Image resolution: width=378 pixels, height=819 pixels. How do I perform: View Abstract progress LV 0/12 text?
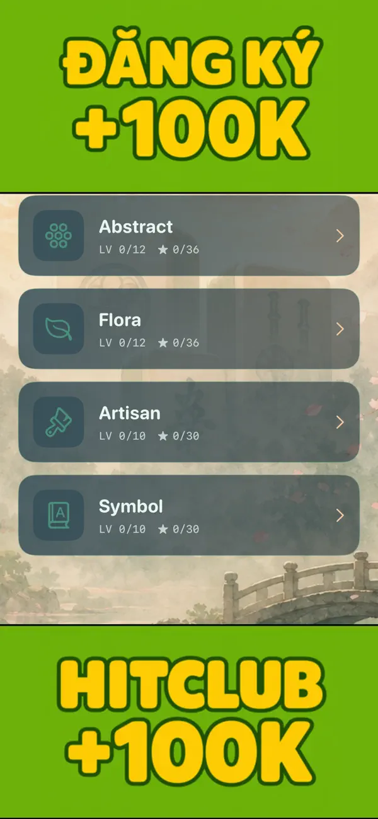(x=122, y=250)
